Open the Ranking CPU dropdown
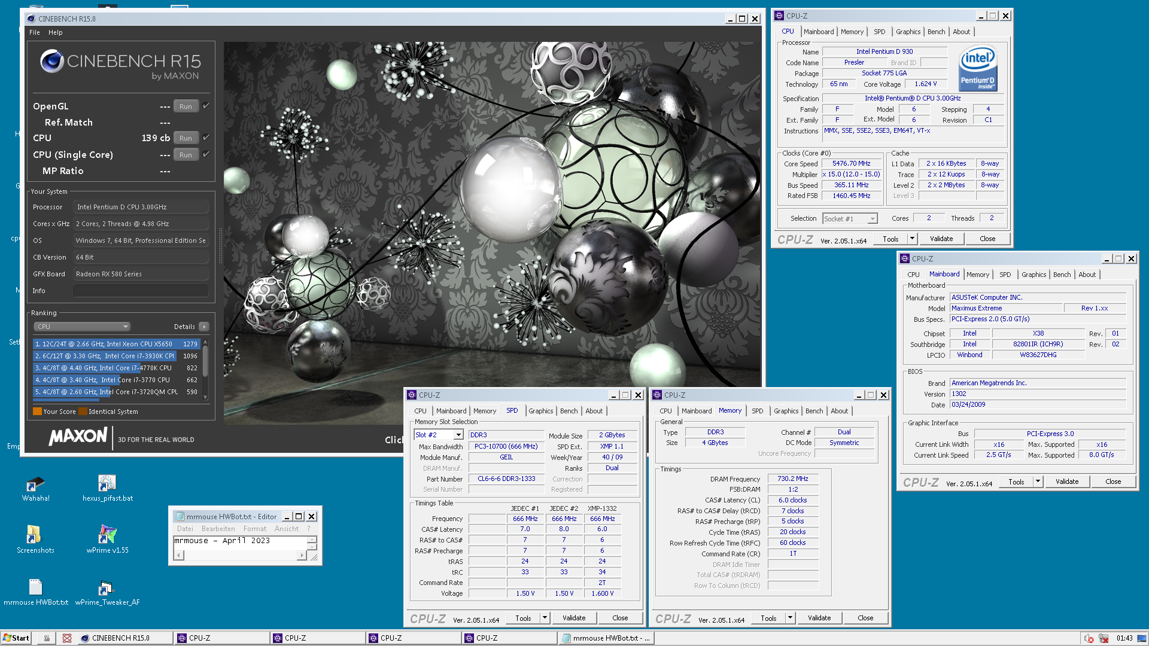1149x646 pixels. (x=82, y=327)
